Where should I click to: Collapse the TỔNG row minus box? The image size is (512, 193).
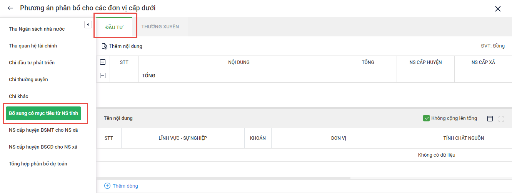[x=103, y=75]
